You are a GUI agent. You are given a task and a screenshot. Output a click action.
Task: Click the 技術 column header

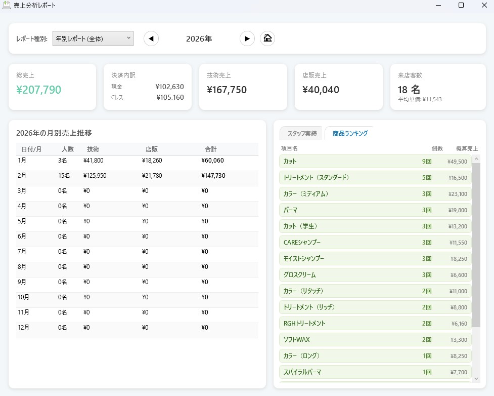[x=93, y=149]
